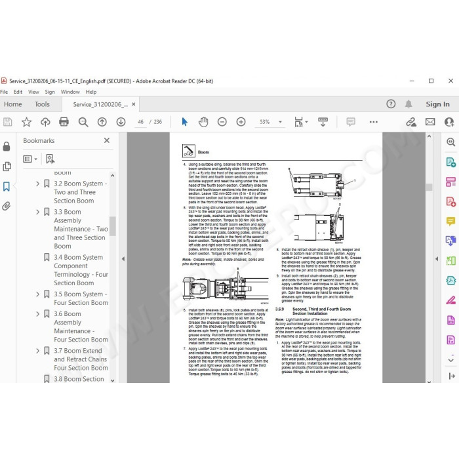Open the Help question mark icon
The height and width of the screenshot is (459, 459).
(x=391, y=104)
